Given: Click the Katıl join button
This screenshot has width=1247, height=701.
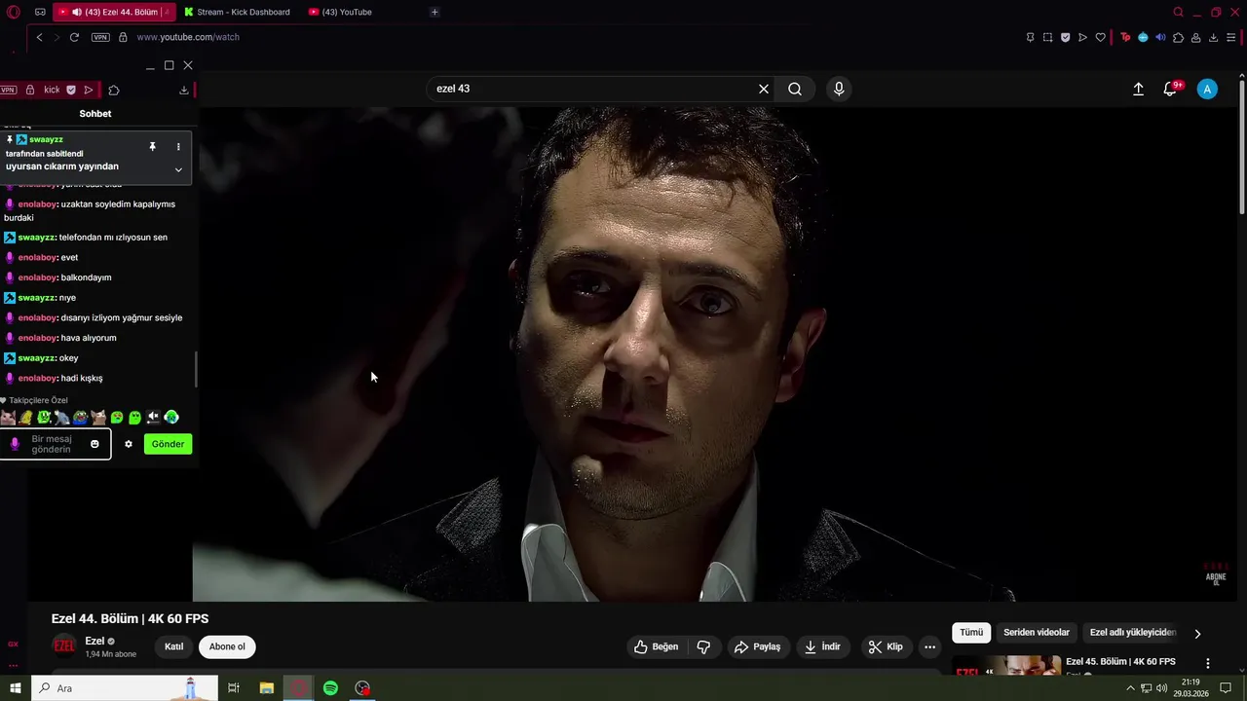Looking at the screenshot, I should click(x=173, y=646).
